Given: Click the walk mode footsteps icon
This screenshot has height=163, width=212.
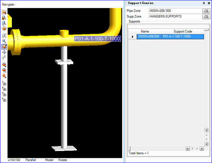Looking at the screenshot, I should (4, 58).
